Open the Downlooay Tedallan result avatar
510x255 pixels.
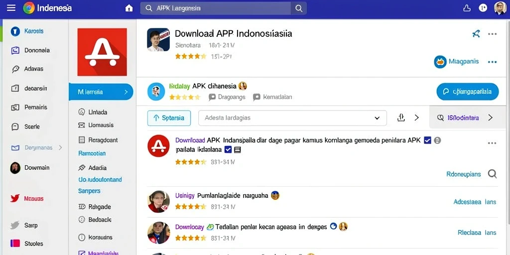pyautogui.click(x=158, y=233)
